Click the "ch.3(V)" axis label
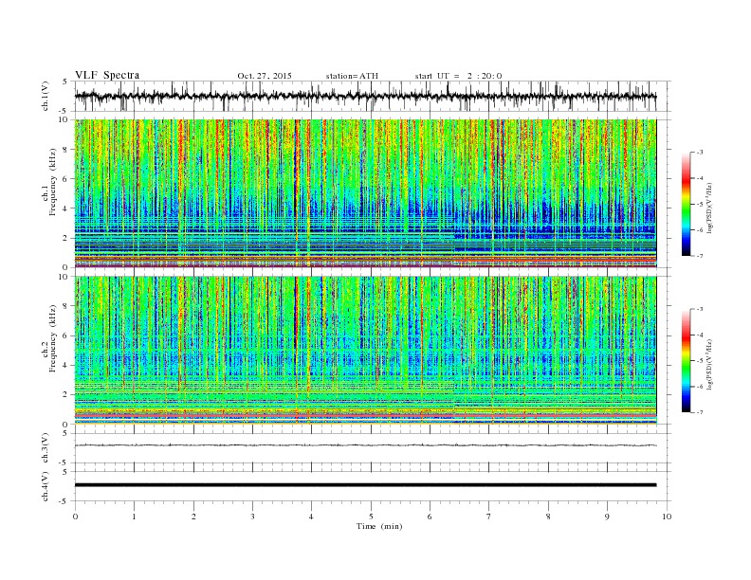 (46, 448)
